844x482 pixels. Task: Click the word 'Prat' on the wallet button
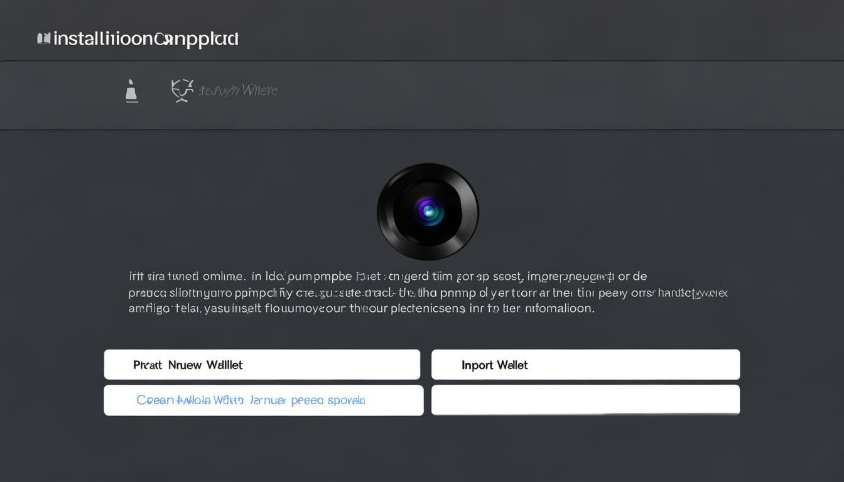click(x=147, y=365)
